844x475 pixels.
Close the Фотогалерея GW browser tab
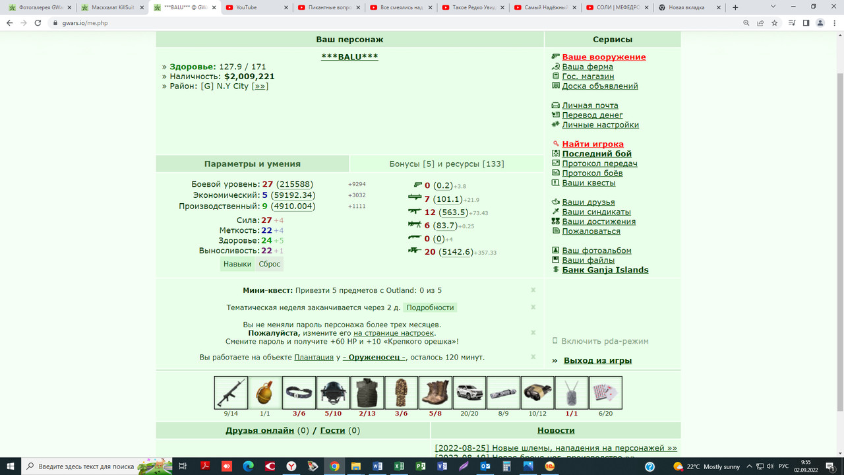click(x=69, y=7)
